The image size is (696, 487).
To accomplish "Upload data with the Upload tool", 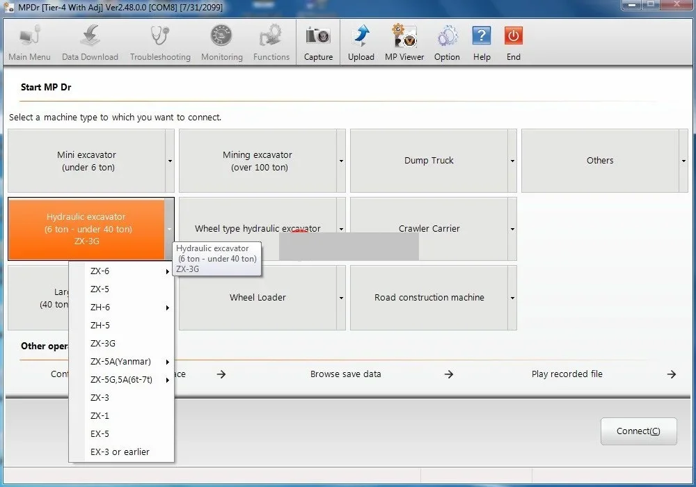I will (x=361, y=40).
